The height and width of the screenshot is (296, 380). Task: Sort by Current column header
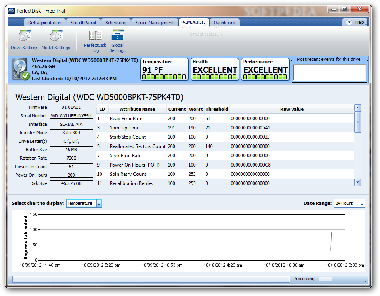pyautogui.click(x=177, y=109)
